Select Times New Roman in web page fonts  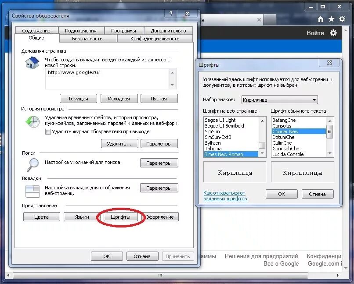[x=231, y=154]
